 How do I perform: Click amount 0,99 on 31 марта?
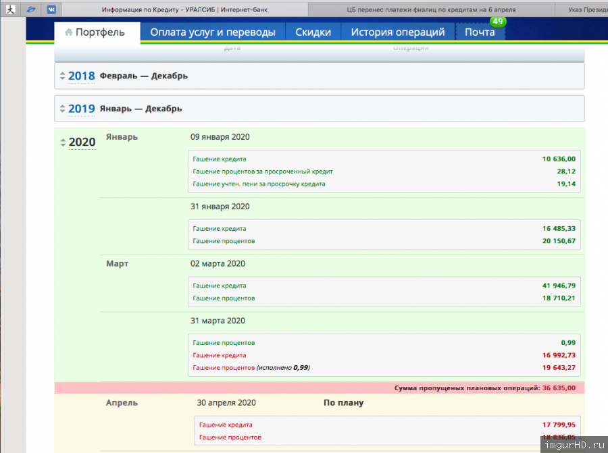568,342
